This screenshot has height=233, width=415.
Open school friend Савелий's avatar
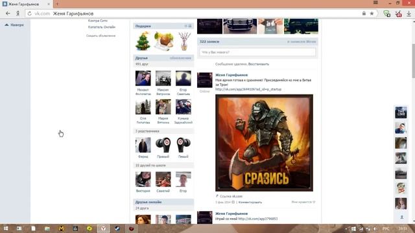coord(163,179)
